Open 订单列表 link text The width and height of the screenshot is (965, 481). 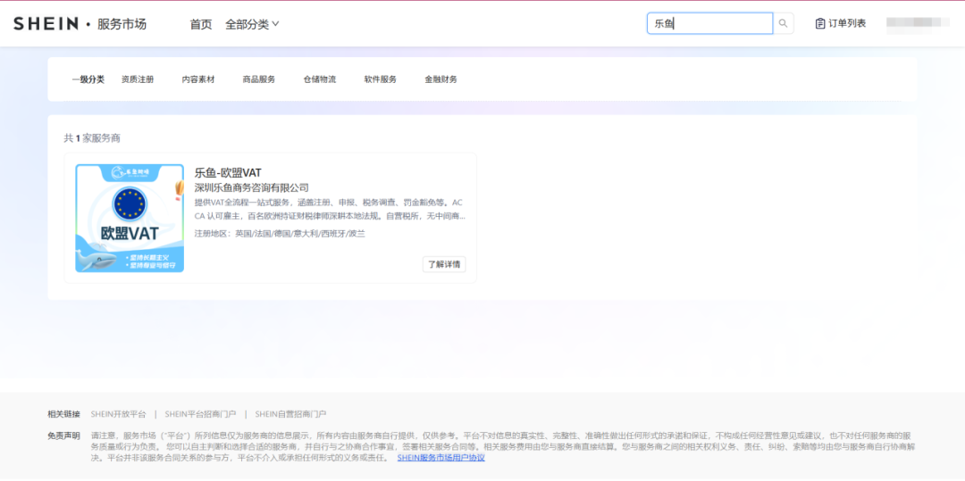[x=847, y=23]
